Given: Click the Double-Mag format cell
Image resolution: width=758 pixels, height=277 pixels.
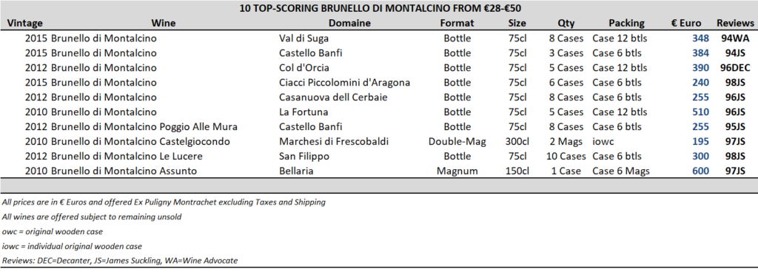Looking at the screenshot, I should coord(457,142).
